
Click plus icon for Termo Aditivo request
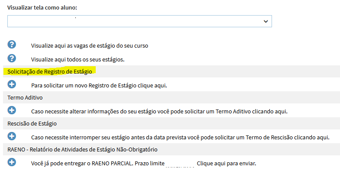pos(12,110)
